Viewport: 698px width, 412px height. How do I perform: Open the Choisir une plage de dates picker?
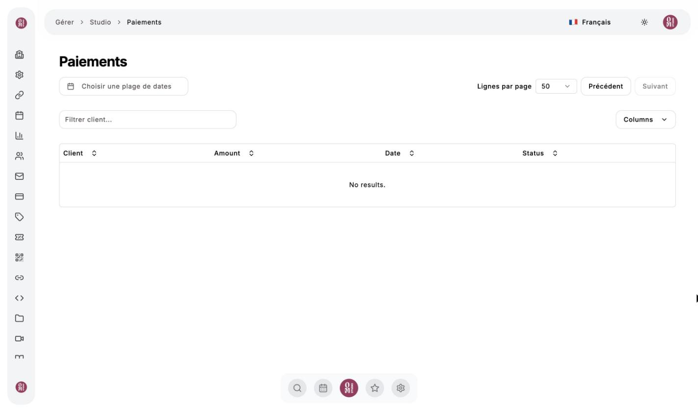124,86
